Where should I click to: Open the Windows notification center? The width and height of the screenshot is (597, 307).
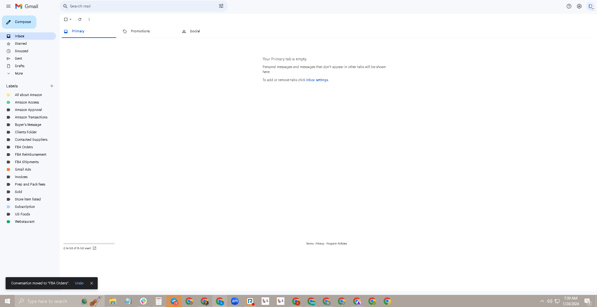pyautogui.click(x=588, y=301)
